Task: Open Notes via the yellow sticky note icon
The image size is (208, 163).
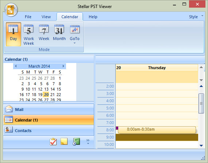Action: 64,142
